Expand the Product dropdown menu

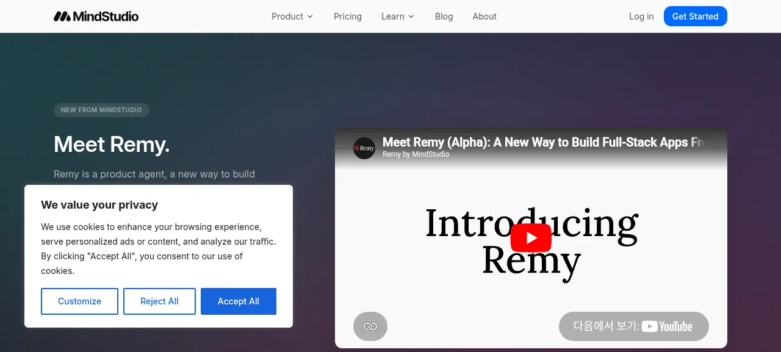292,16
